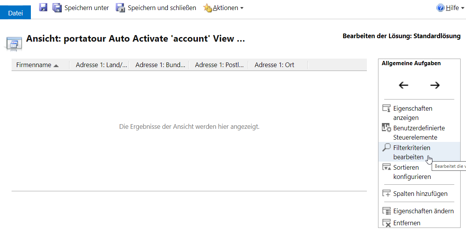Image resolution: width=466 pixels, height=231 pixels.
Task: Click the Speichern unter disk icon
Action: point(57,8)
